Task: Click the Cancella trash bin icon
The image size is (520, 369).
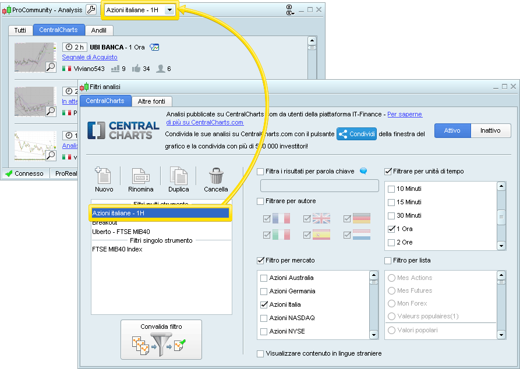Action: [x=216, y=176]
